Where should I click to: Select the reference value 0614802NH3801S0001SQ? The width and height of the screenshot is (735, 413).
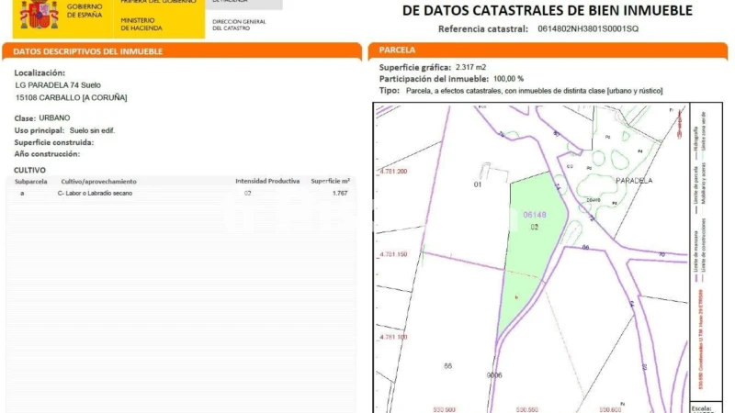588,29
